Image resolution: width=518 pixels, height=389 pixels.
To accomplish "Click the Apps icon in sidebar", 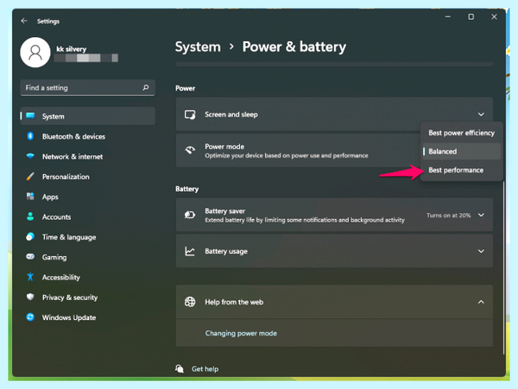I will click(30, 197).
